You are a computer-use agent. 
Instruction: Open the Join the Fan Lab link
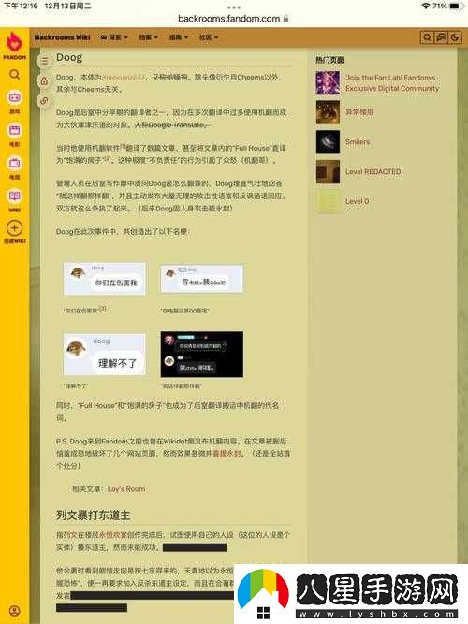[x=392, y=82]
